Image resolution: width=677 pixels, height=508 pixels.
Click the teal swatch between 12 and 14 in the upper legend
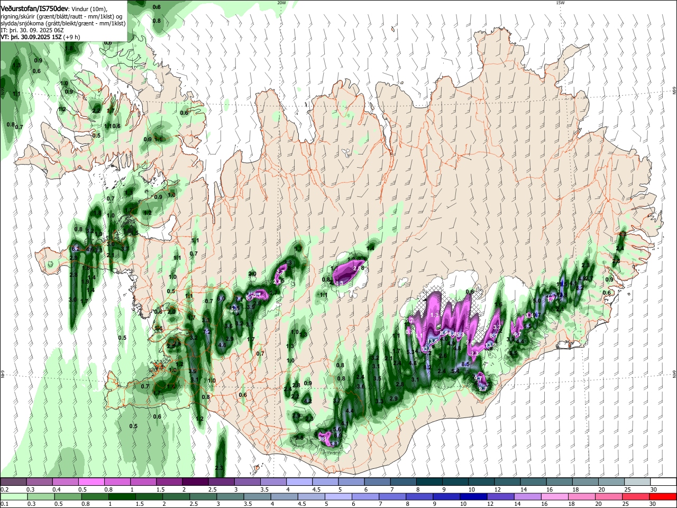coord(506,482)
